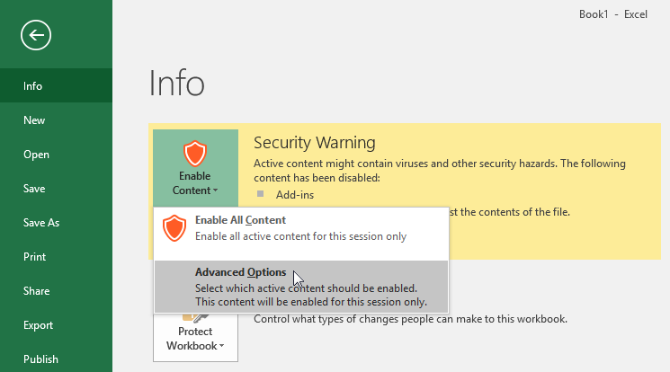This screenshot has height=372, width=670.
Task: Select the Info tab in sidebar
Action: [x=33, y=86]
